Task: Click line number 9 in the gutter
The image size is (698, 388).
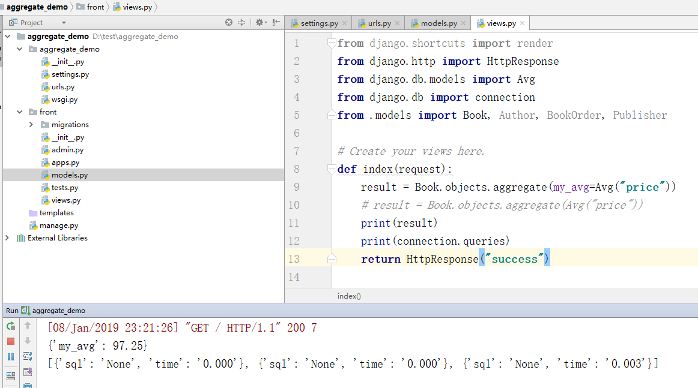Action: point(297,187)
